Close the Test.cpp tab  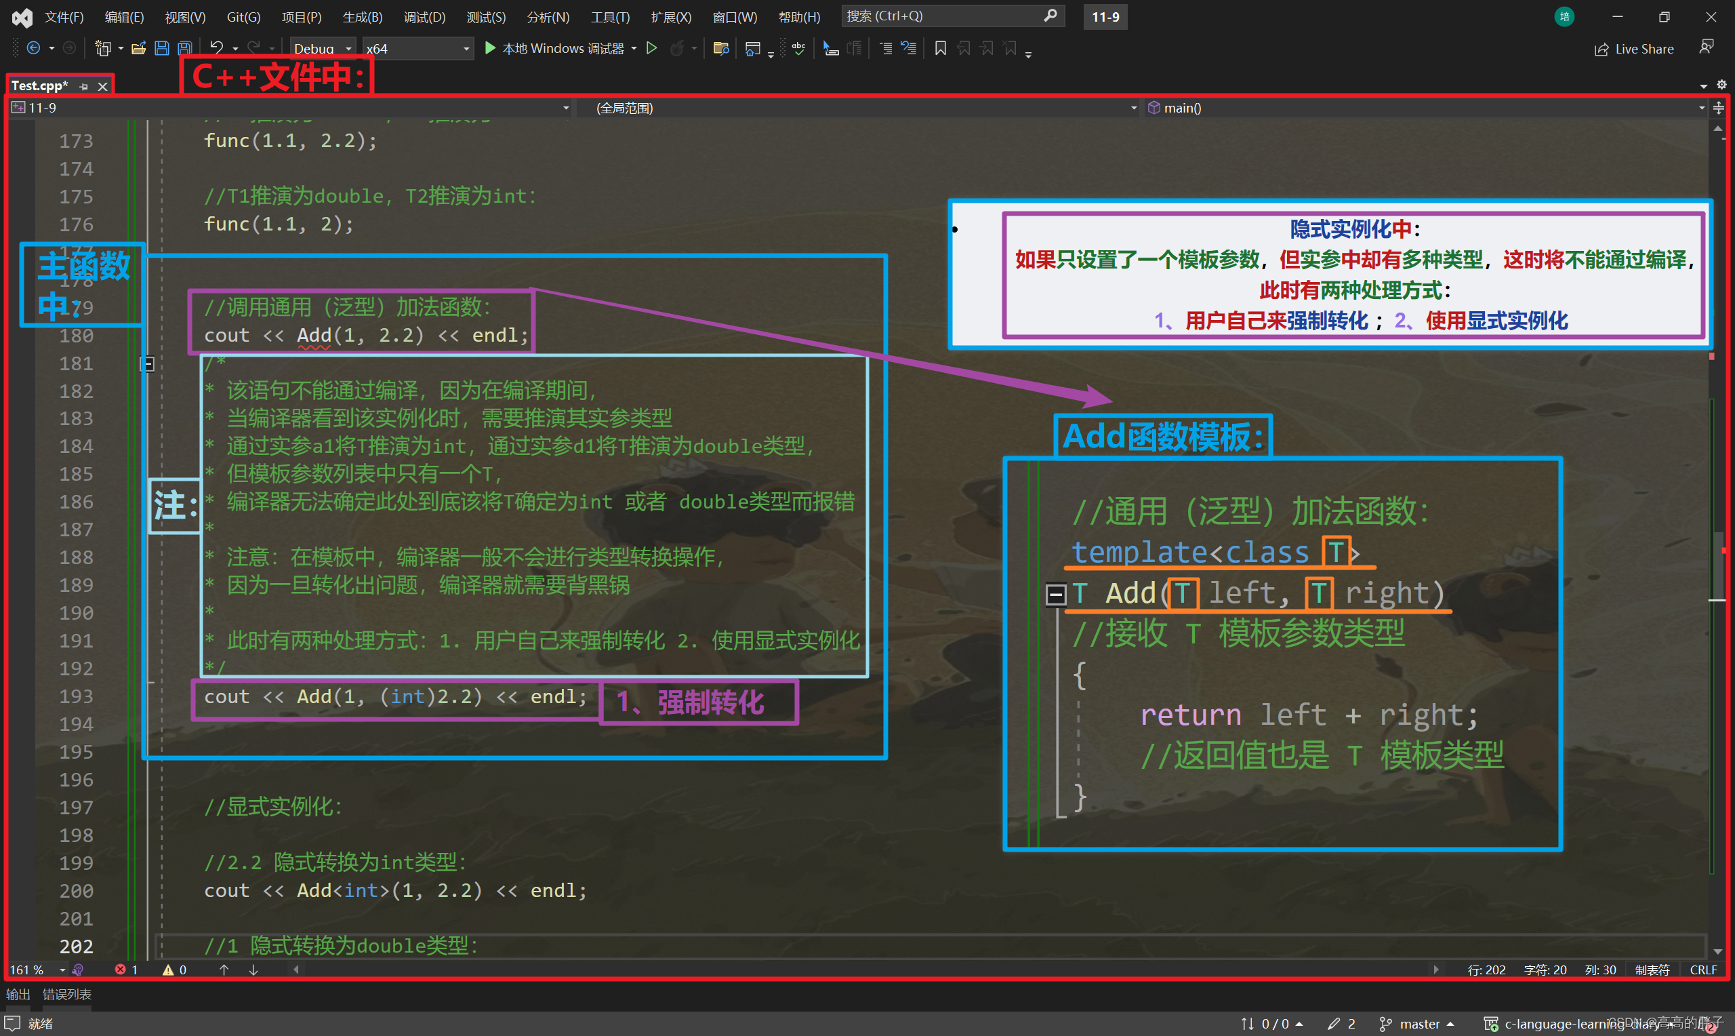click(x=102, y=87)
